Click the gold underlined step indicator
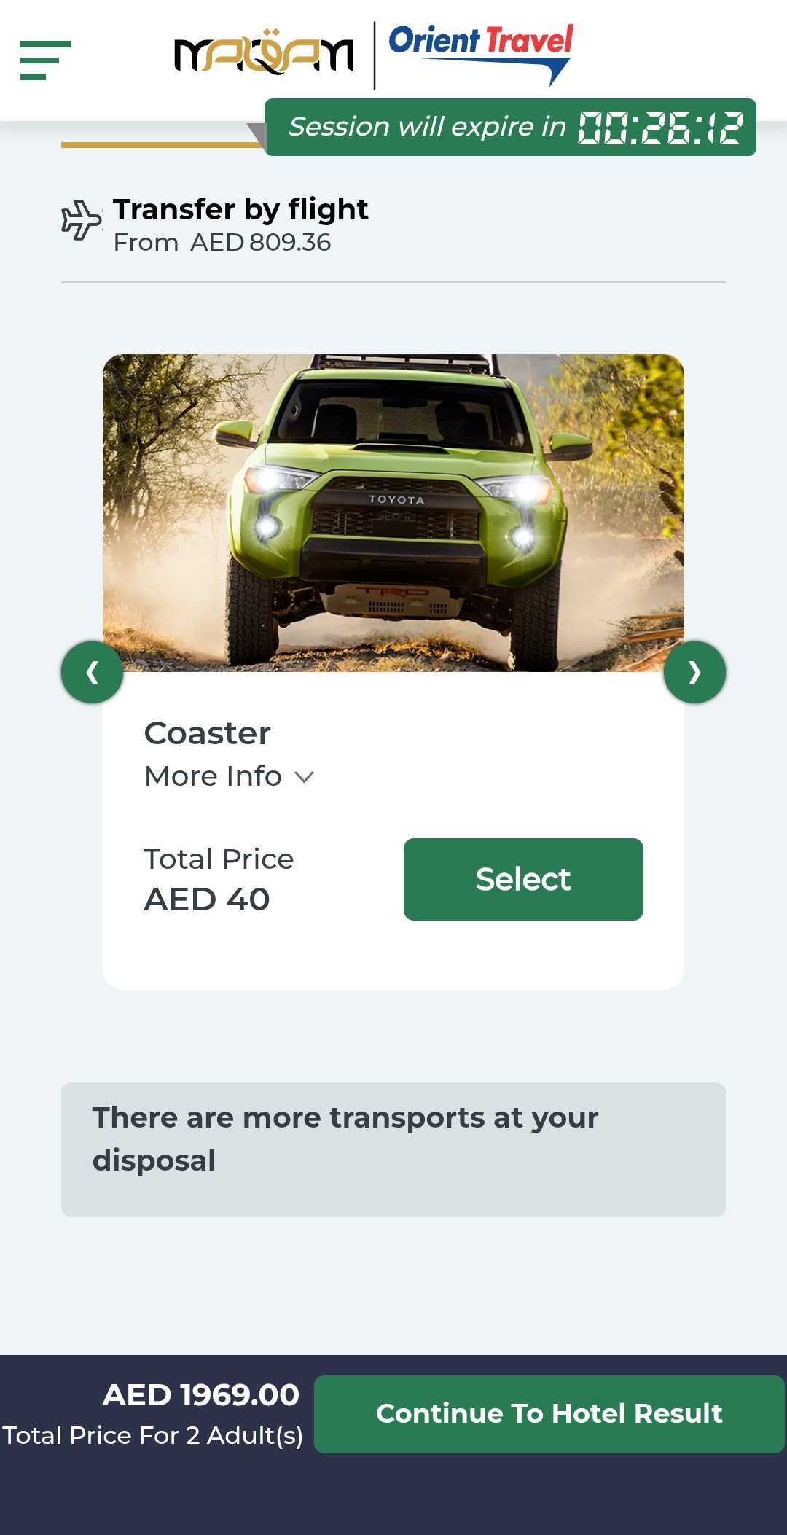The height and width of the screenshot is (1535, 787). [162, 145]
